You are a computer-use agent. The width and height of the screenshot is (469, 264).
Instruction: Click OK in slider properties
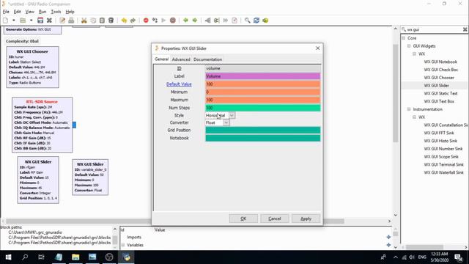click(x=243, y=219)
